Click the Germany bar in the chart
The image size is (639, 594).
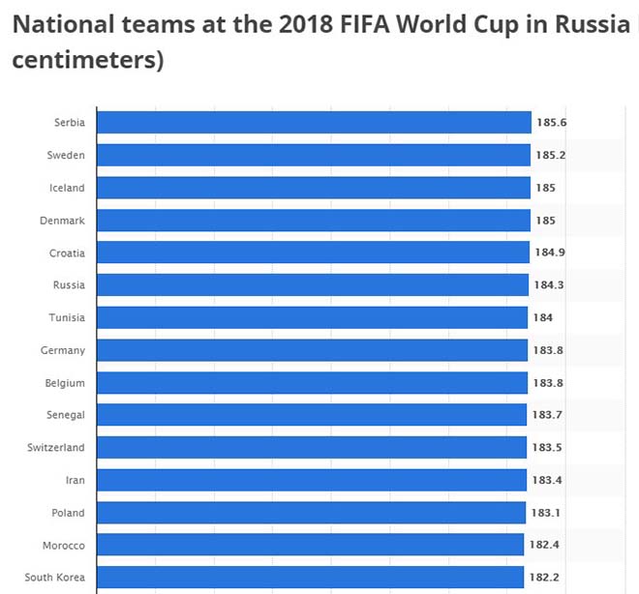(312, 350)
